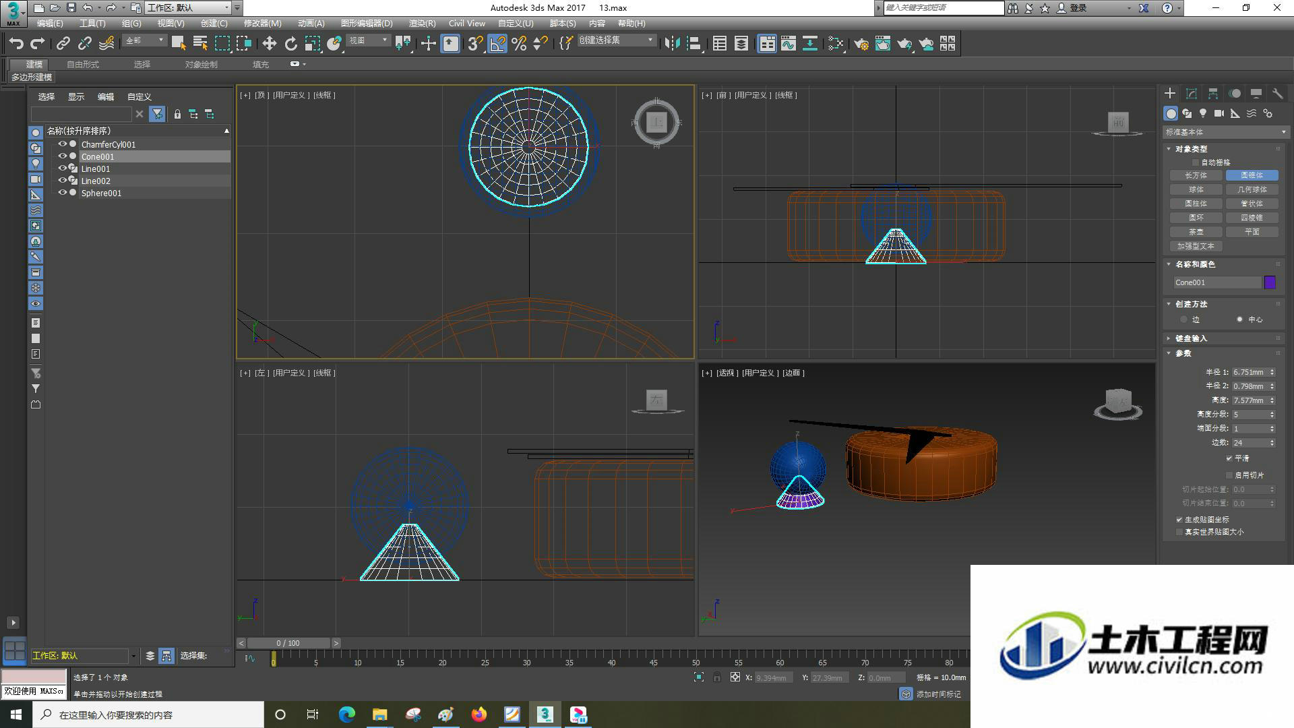Viewport: 1294px width, 728px height.
Task: Click the time slider showing 0 / 100
Action: 288,643
